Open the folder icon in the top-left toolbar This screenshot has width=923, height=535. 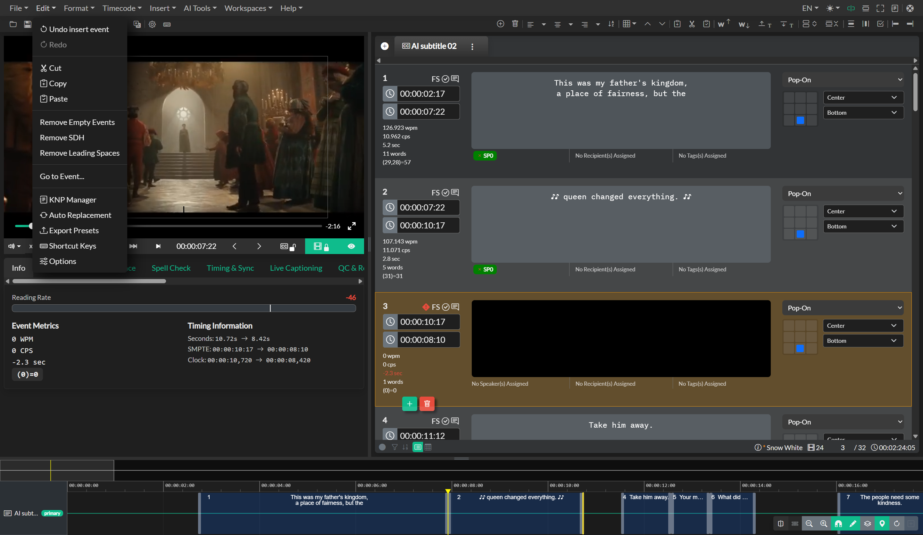[x=13, y=24]
